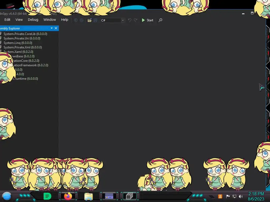270x202 pixels.
Task: Open the Action Center flag icon
Action: 228,196
